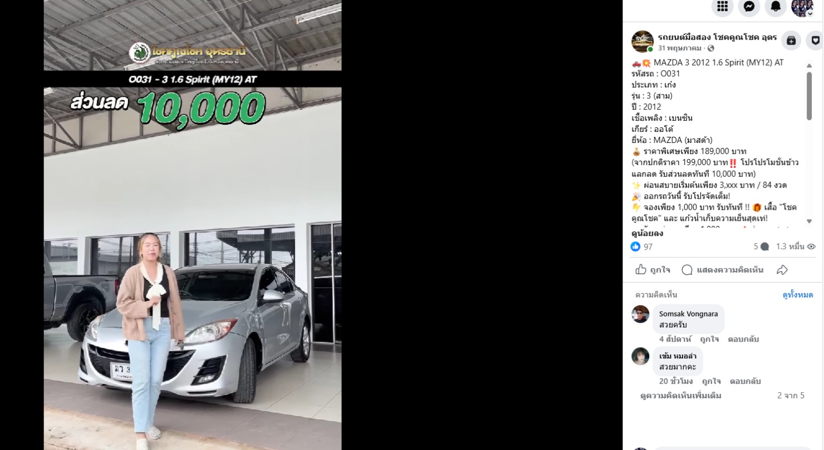The width and height of the screenshot is (824, 450).
Task: Open the account profile picture menu
Action: tap(802, 6)
